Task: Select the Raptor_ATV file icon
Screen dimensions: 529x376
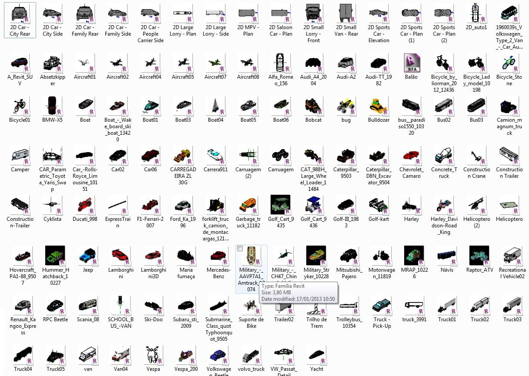Action: [x=479, y=256]
